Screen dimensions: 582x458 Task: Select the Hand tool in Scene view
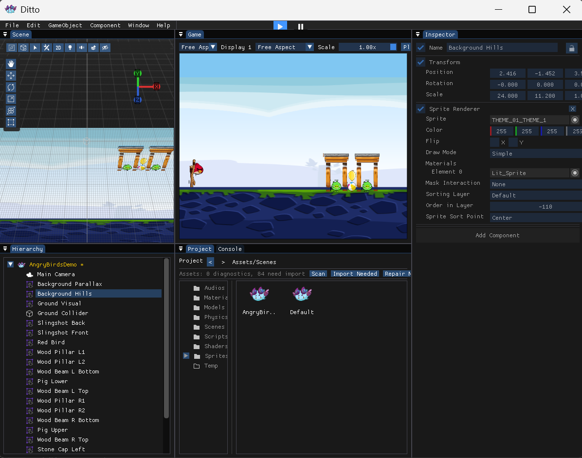11,64
